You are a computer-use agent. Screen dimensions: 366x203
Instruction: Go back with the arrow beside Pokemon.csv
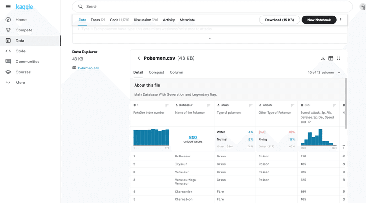[139, 58]
